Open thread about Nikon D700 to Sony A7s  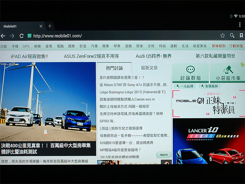coord(134,85)
